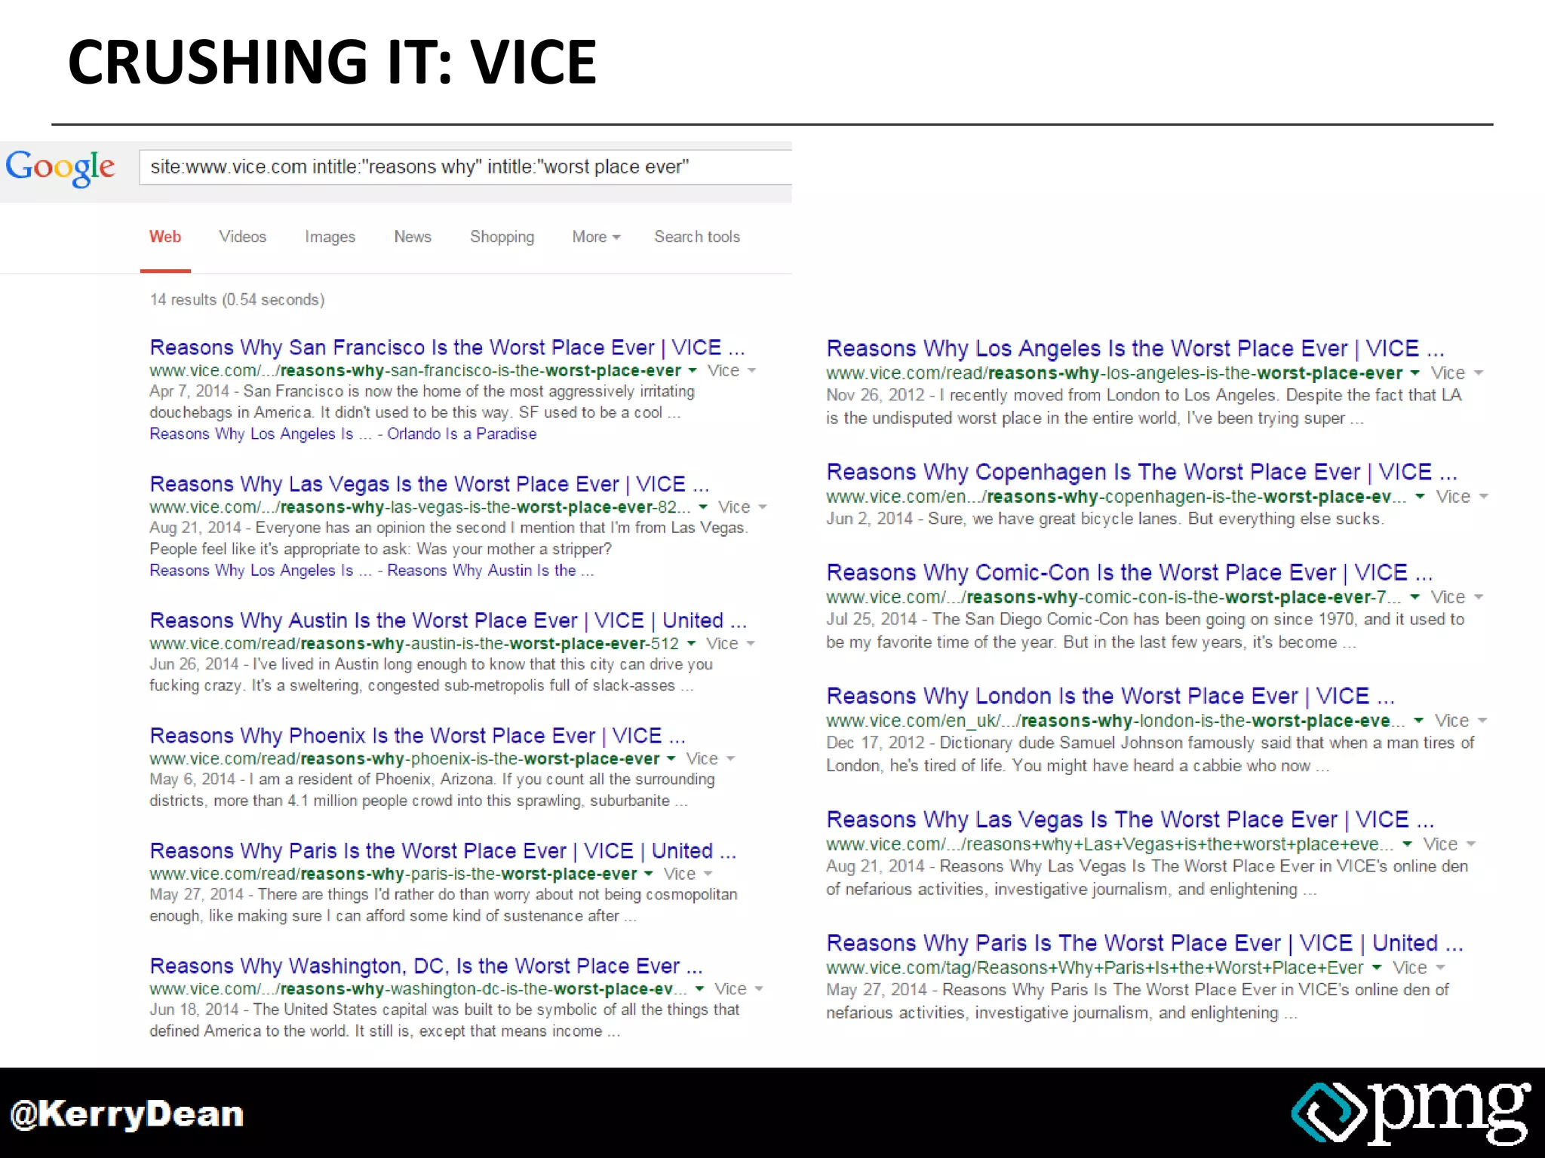Expand green URL arrow for Los Angeles result
The height and width of the screenshot is (1158, 1545).
coord(1414,373)
